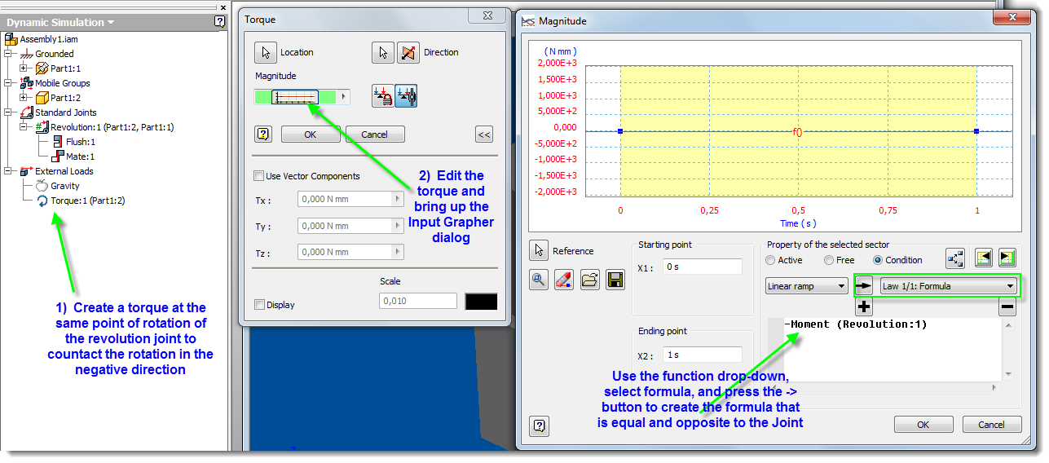This screenshot has height=463, width=1049.
Task: Click the arrow button beside Law dropdown
Action: click(864, 286)
